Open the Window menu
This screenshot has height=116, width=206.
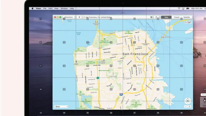64,9
